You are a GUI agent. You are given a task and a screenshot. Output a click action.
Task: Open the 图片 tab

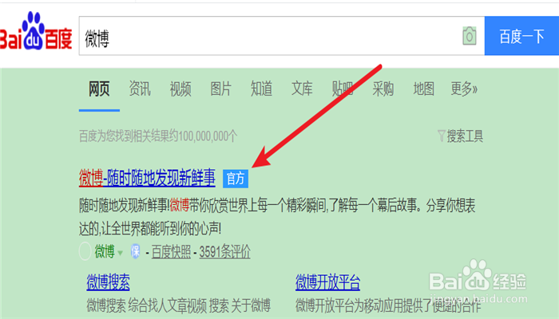click(221, 89)
